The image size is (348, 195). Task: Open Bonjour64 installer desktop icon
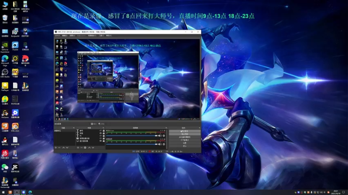[x=15, y=33]
